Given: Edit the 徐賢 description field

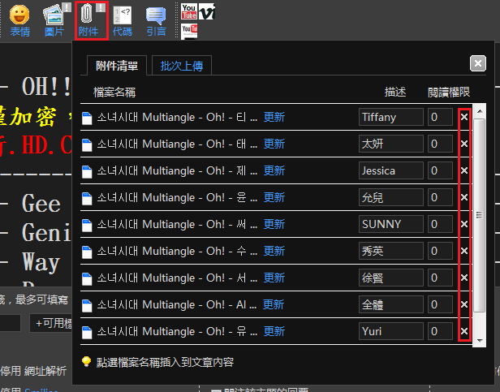Looking at the screenshot, I should pos(391,278).
